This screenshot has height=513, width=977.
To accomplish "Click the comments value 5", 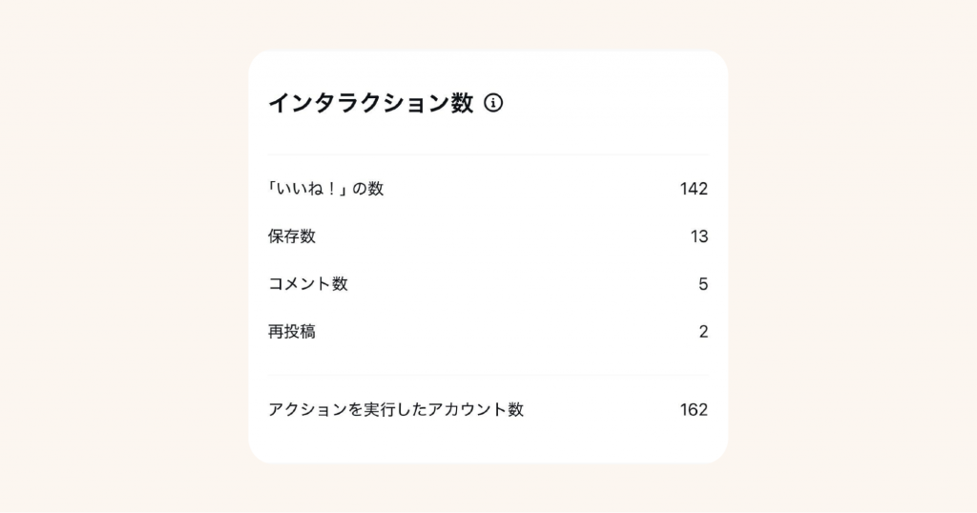I will pos(703,284).
